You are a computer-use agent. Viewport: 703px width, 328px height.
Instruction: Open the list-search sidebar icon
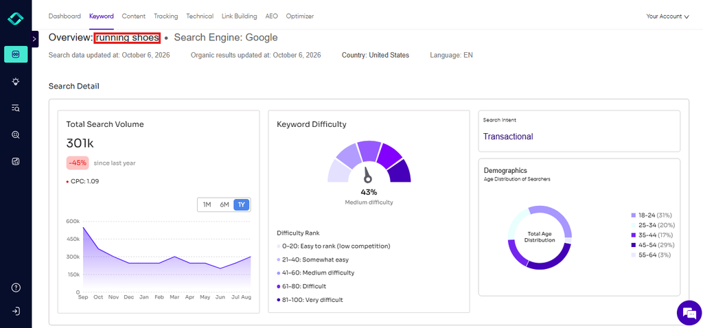[16, 108]
